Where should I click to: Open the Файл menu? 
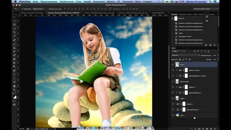click(x=35, y=1)
